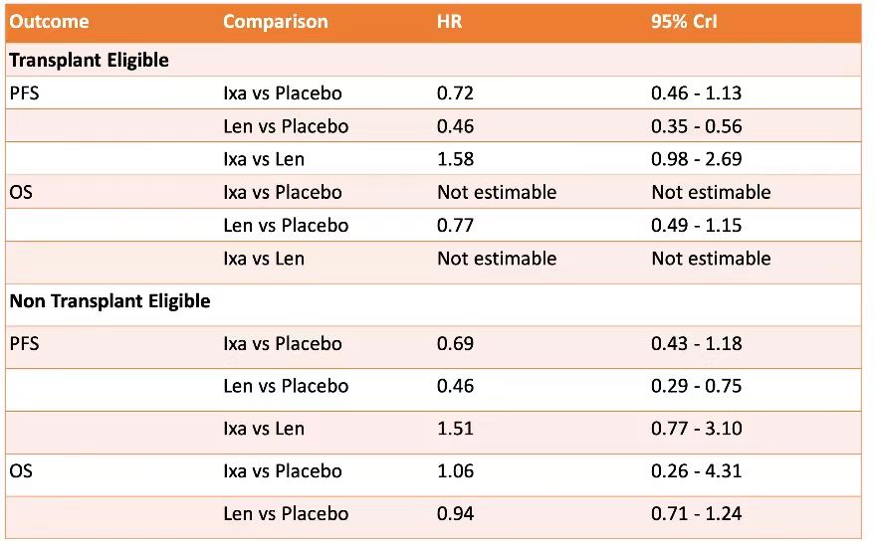
Task: Select the interval 0.26 - 4.31 cell
Action: pyautogui.click(x=697, y=471)
